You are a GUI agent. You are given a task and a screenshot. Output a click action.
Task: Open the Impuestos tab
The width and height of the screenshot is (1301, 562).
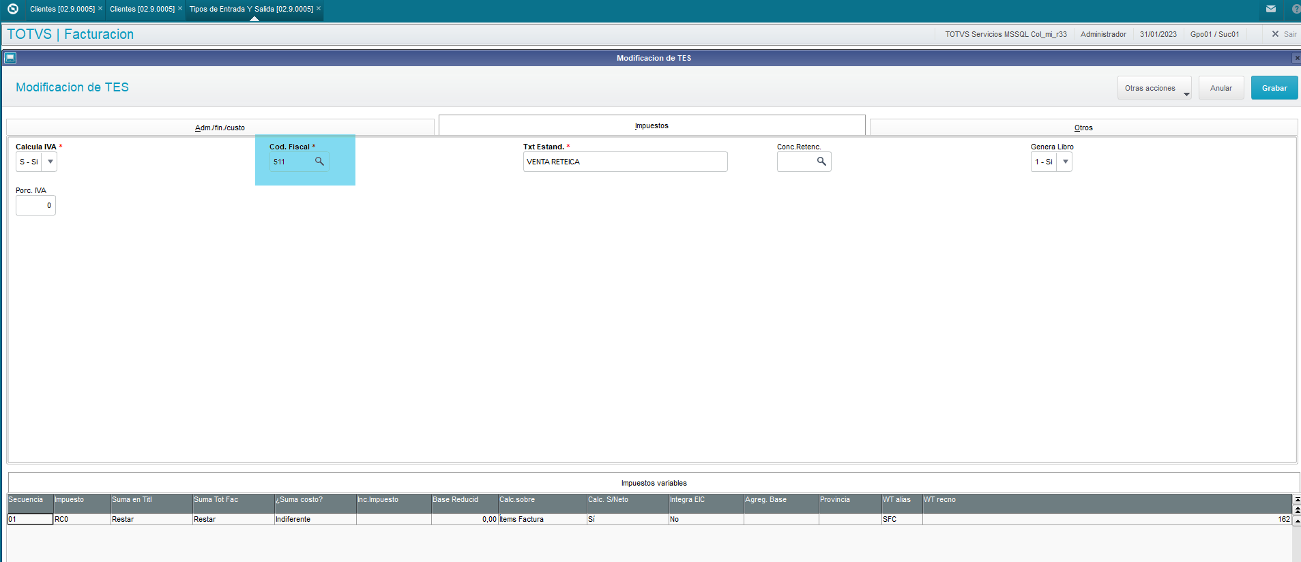(652, 125)
